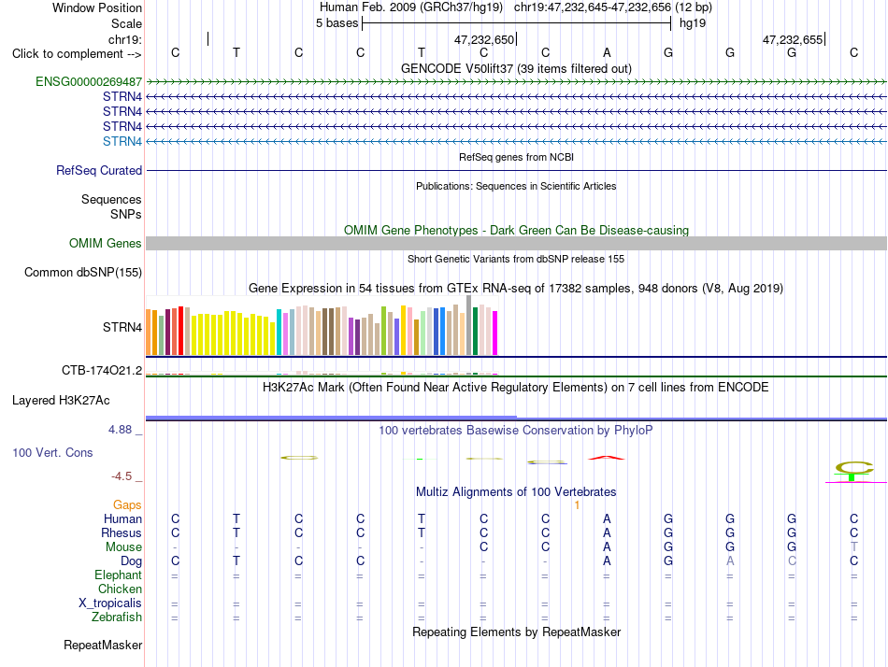Click the green ENSG00000269487 arrow line
Image resolution: width=888 pixels, height=667 pixels.
point(516,82)
